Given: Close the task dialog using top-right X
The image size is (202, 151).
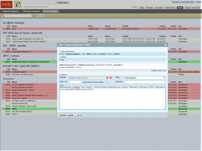Looking at the screenshot, I should (x=165, y=45).
